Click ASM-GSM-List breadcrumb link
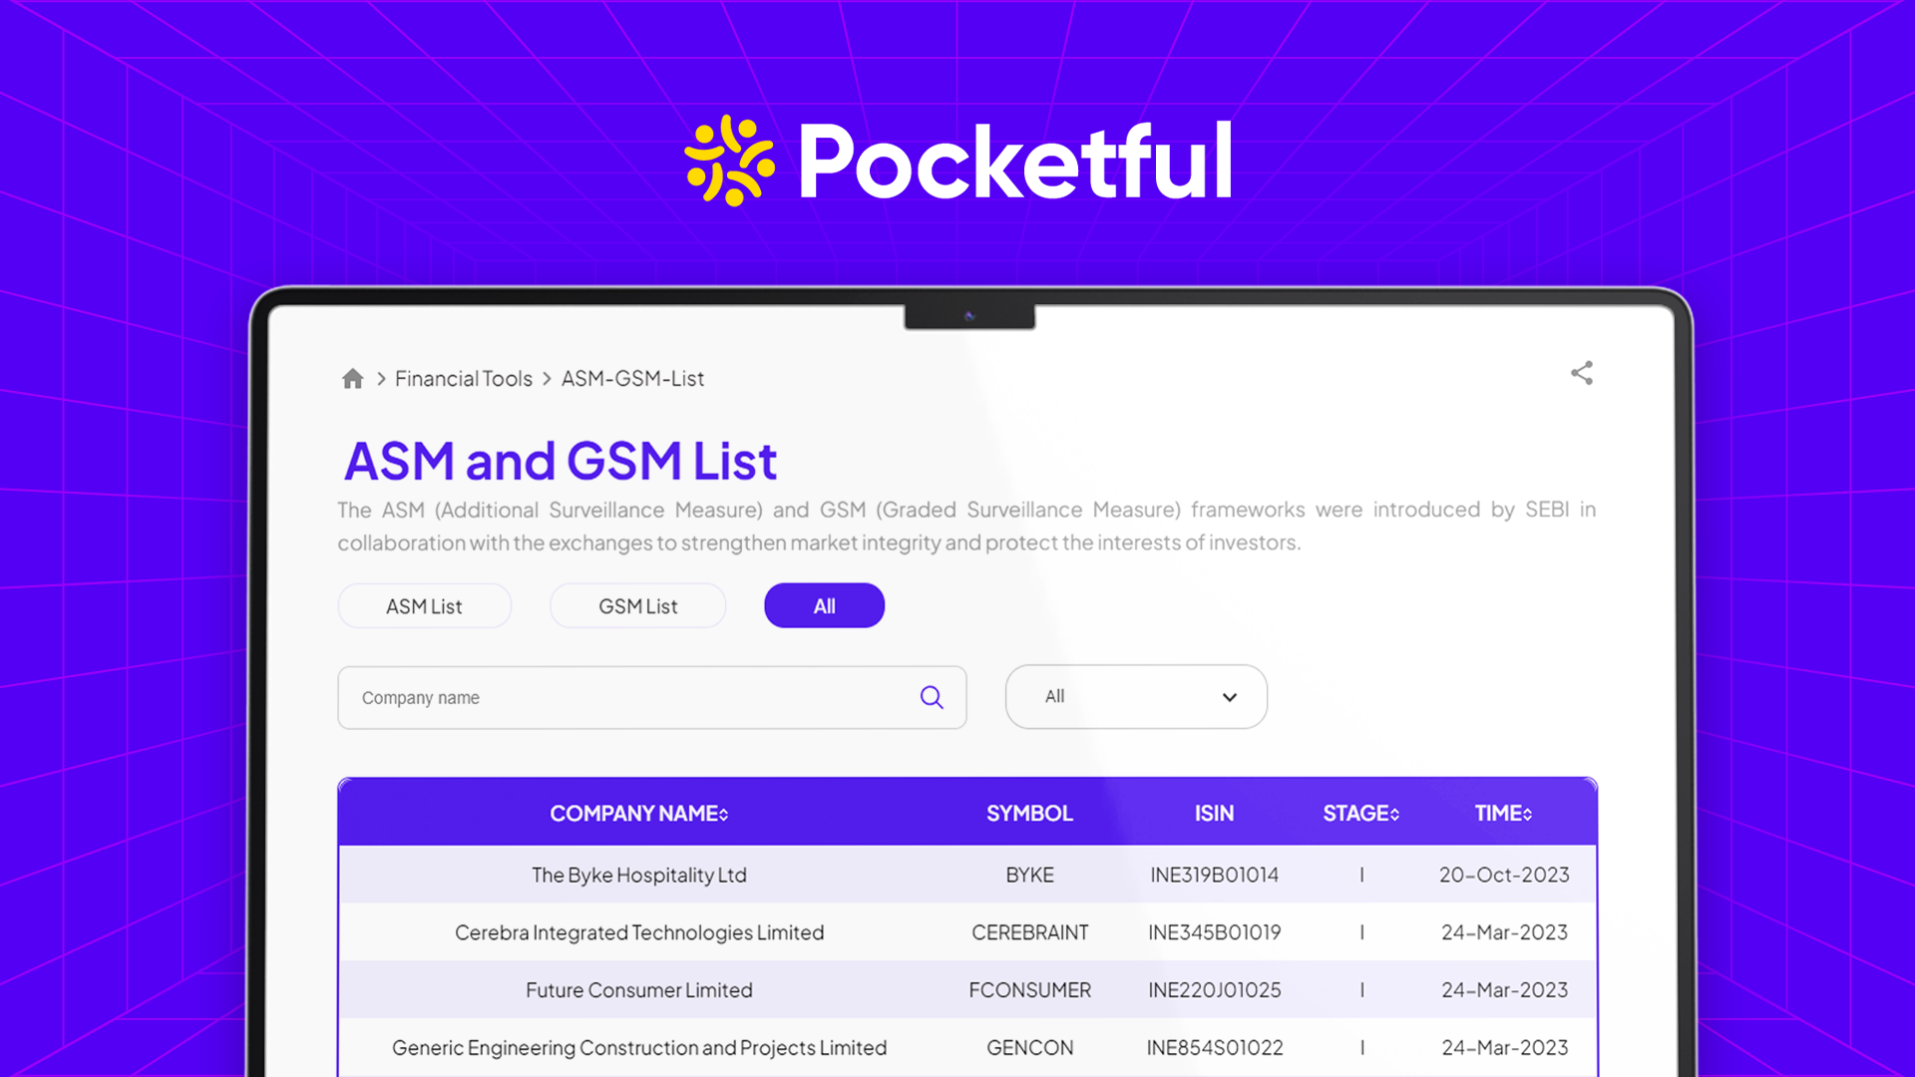 632,379
